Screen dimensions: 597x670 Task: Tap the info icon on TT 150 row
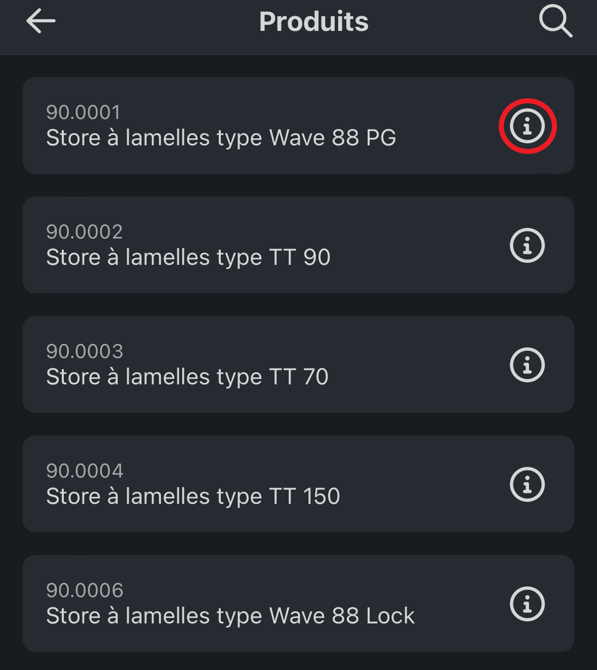tap(527, 485)
